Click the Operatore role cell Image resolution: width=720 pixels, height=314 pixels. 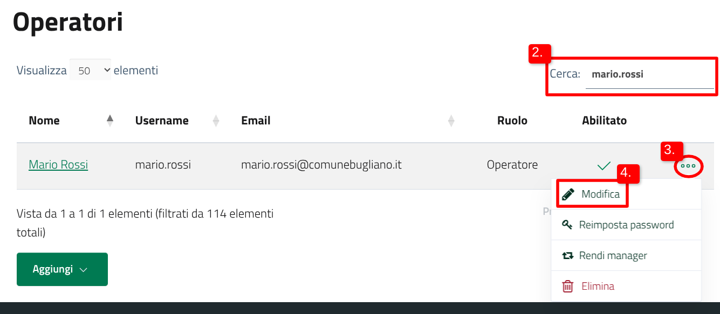[512, 165]
